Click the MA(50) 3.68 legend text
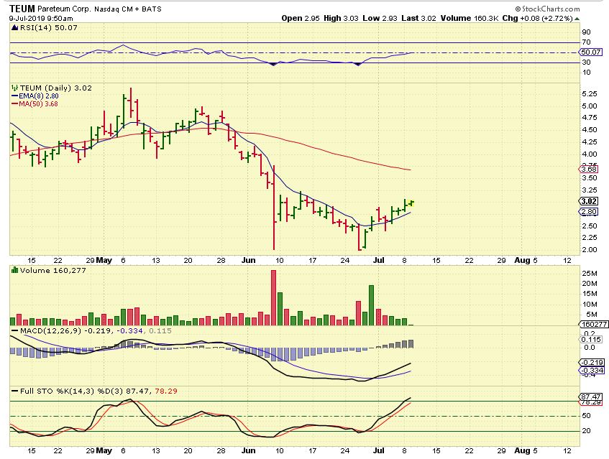The height and width of the screenshot is (459, 609). pos(38,103)
